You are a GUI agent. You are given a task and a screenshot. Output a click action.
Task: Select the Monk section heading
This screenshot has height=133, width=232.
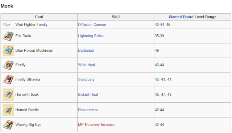tap(7, 6)
